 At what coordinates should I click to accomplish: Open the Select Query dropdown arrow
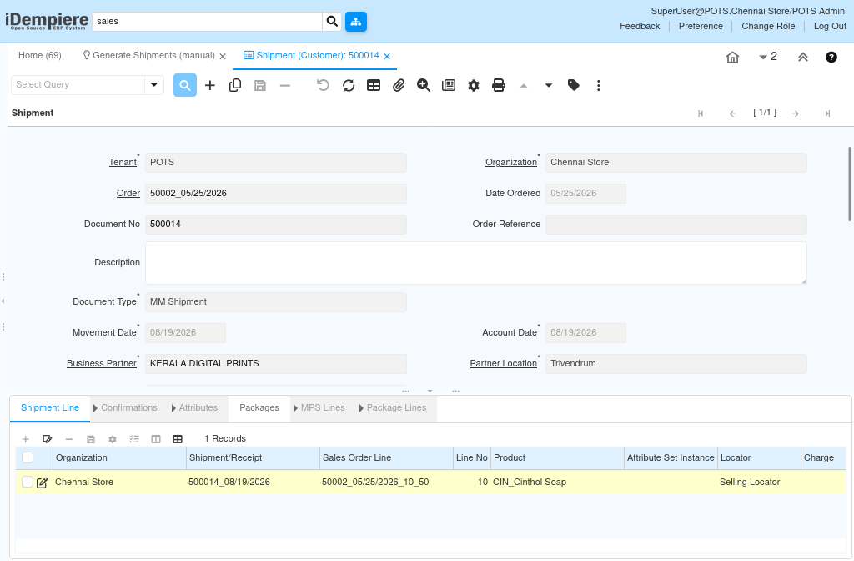(154, 84)
